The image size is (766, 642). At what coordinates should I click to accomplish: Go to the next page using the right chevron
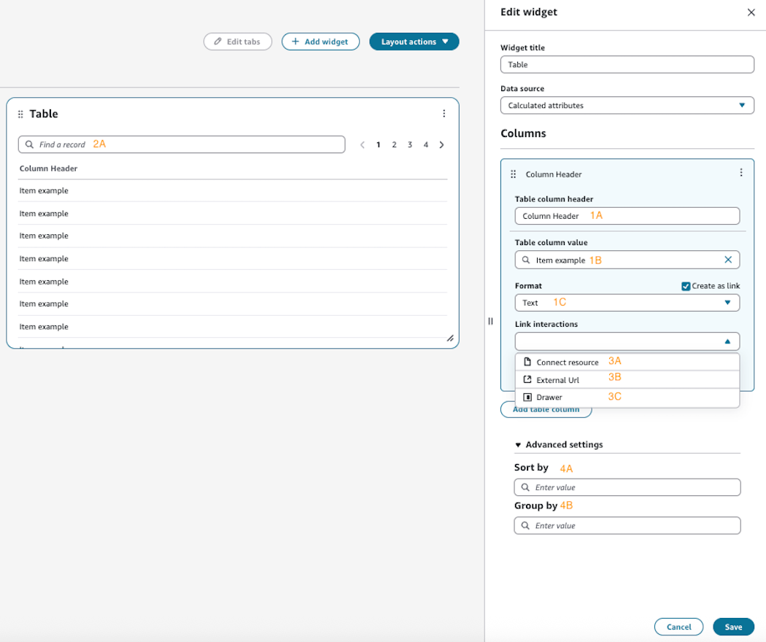point(441,144)
